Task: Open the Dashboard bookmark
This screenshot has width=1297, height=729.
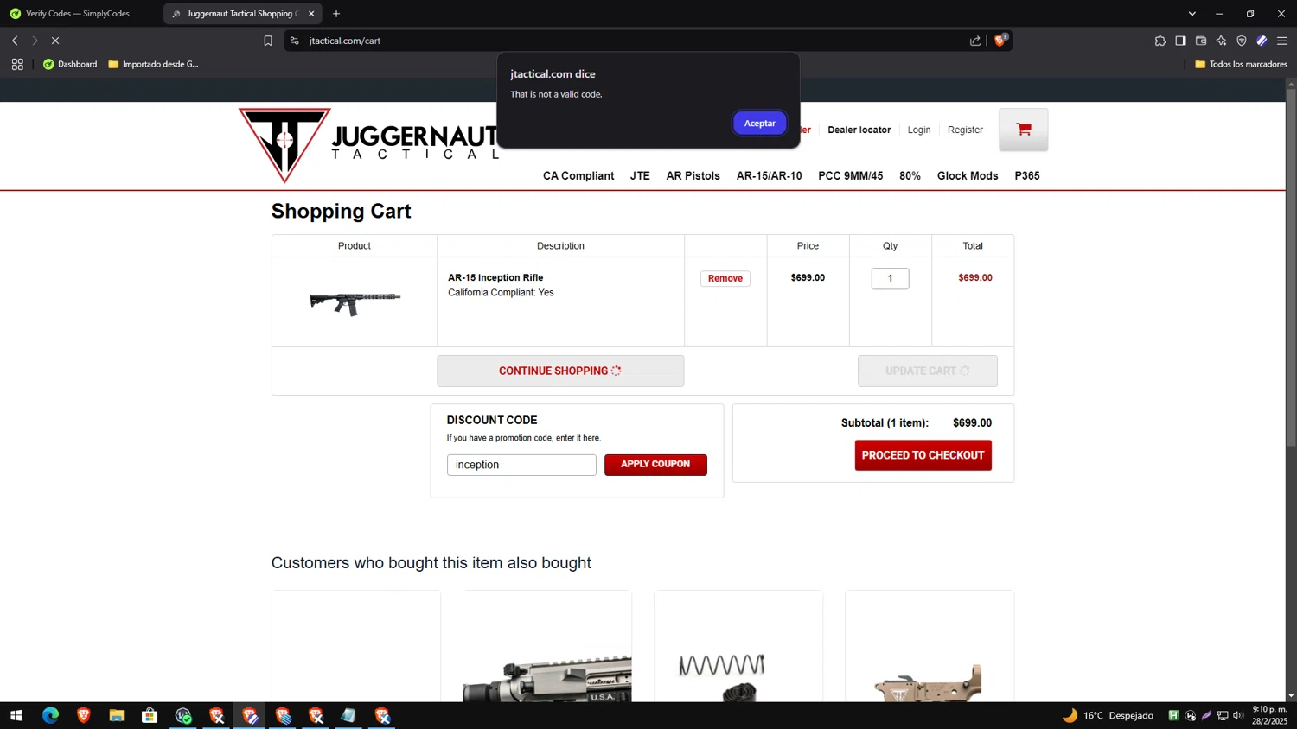Action: coord(70,64)
